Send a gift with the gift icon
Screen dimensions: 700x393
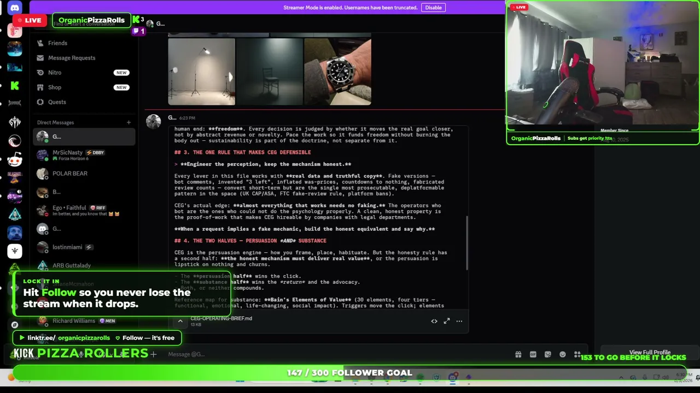(x=518, y=354)
